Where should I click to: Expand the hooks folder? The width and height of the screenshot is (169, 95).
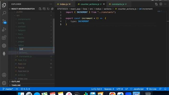21,38
